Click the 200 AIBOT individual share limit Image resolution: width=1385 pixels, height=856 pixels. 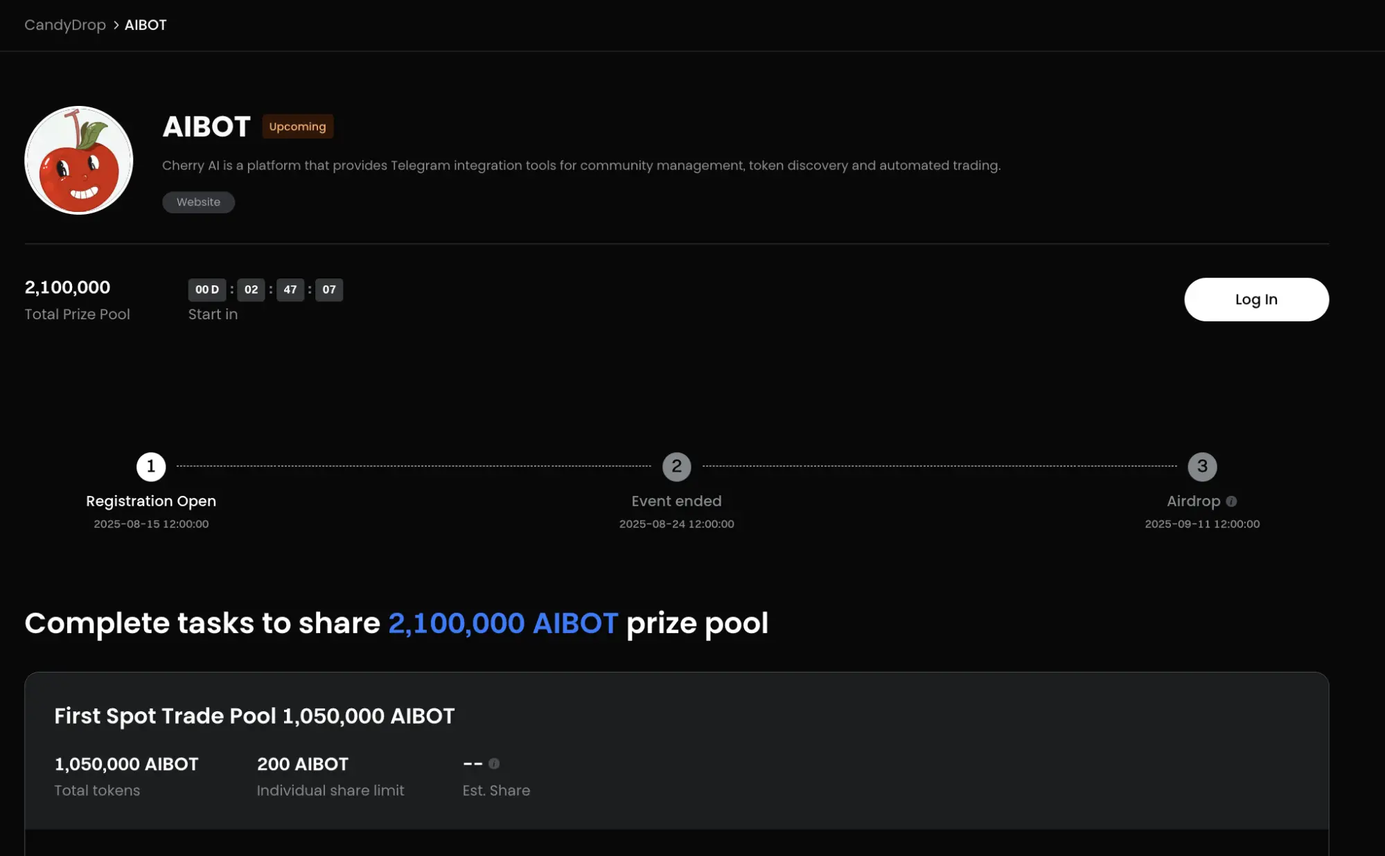[303, 764]
